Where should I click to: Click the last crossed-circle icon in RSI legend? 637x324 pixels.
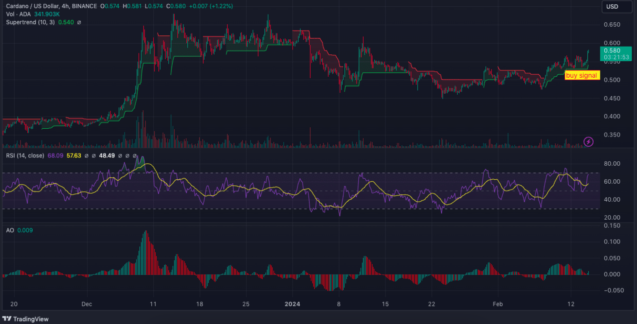[134, 155]
